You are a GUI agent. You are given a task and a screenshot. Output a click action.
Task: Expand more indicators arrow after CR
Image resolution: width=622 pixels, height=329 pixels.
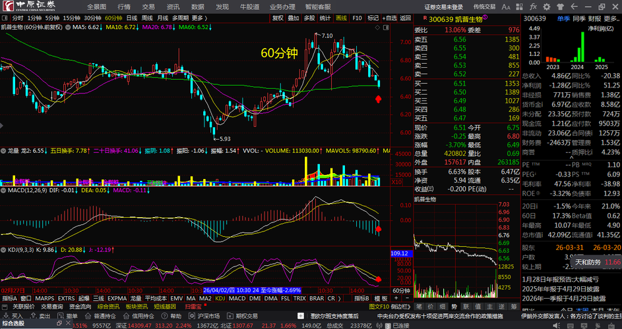340,298
